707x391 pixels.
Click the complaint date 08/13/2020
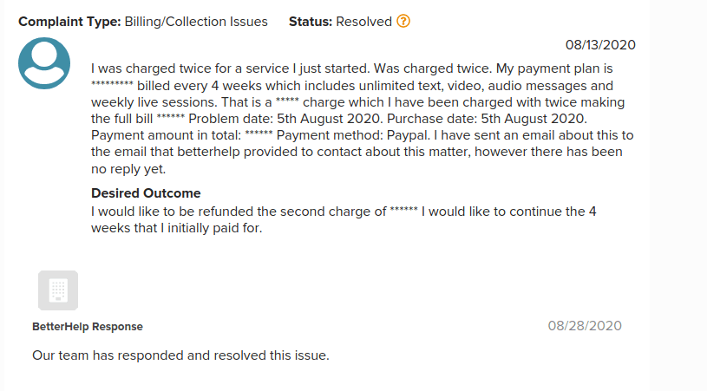click(x=600, y=44)
